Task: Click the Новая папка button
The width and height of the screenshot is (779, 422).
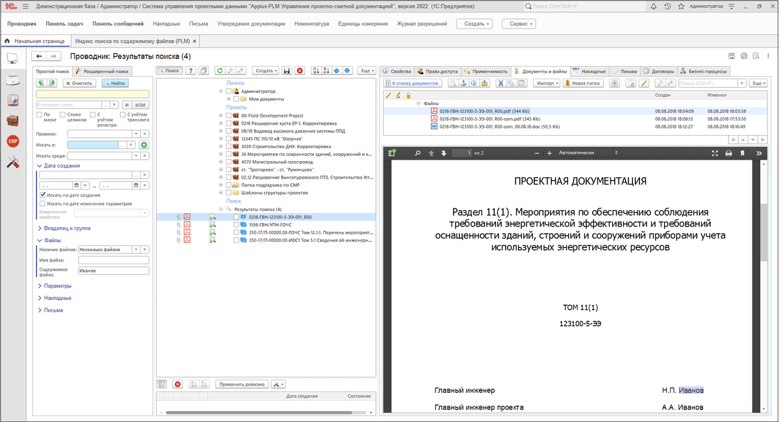Action: coord(584,83)
